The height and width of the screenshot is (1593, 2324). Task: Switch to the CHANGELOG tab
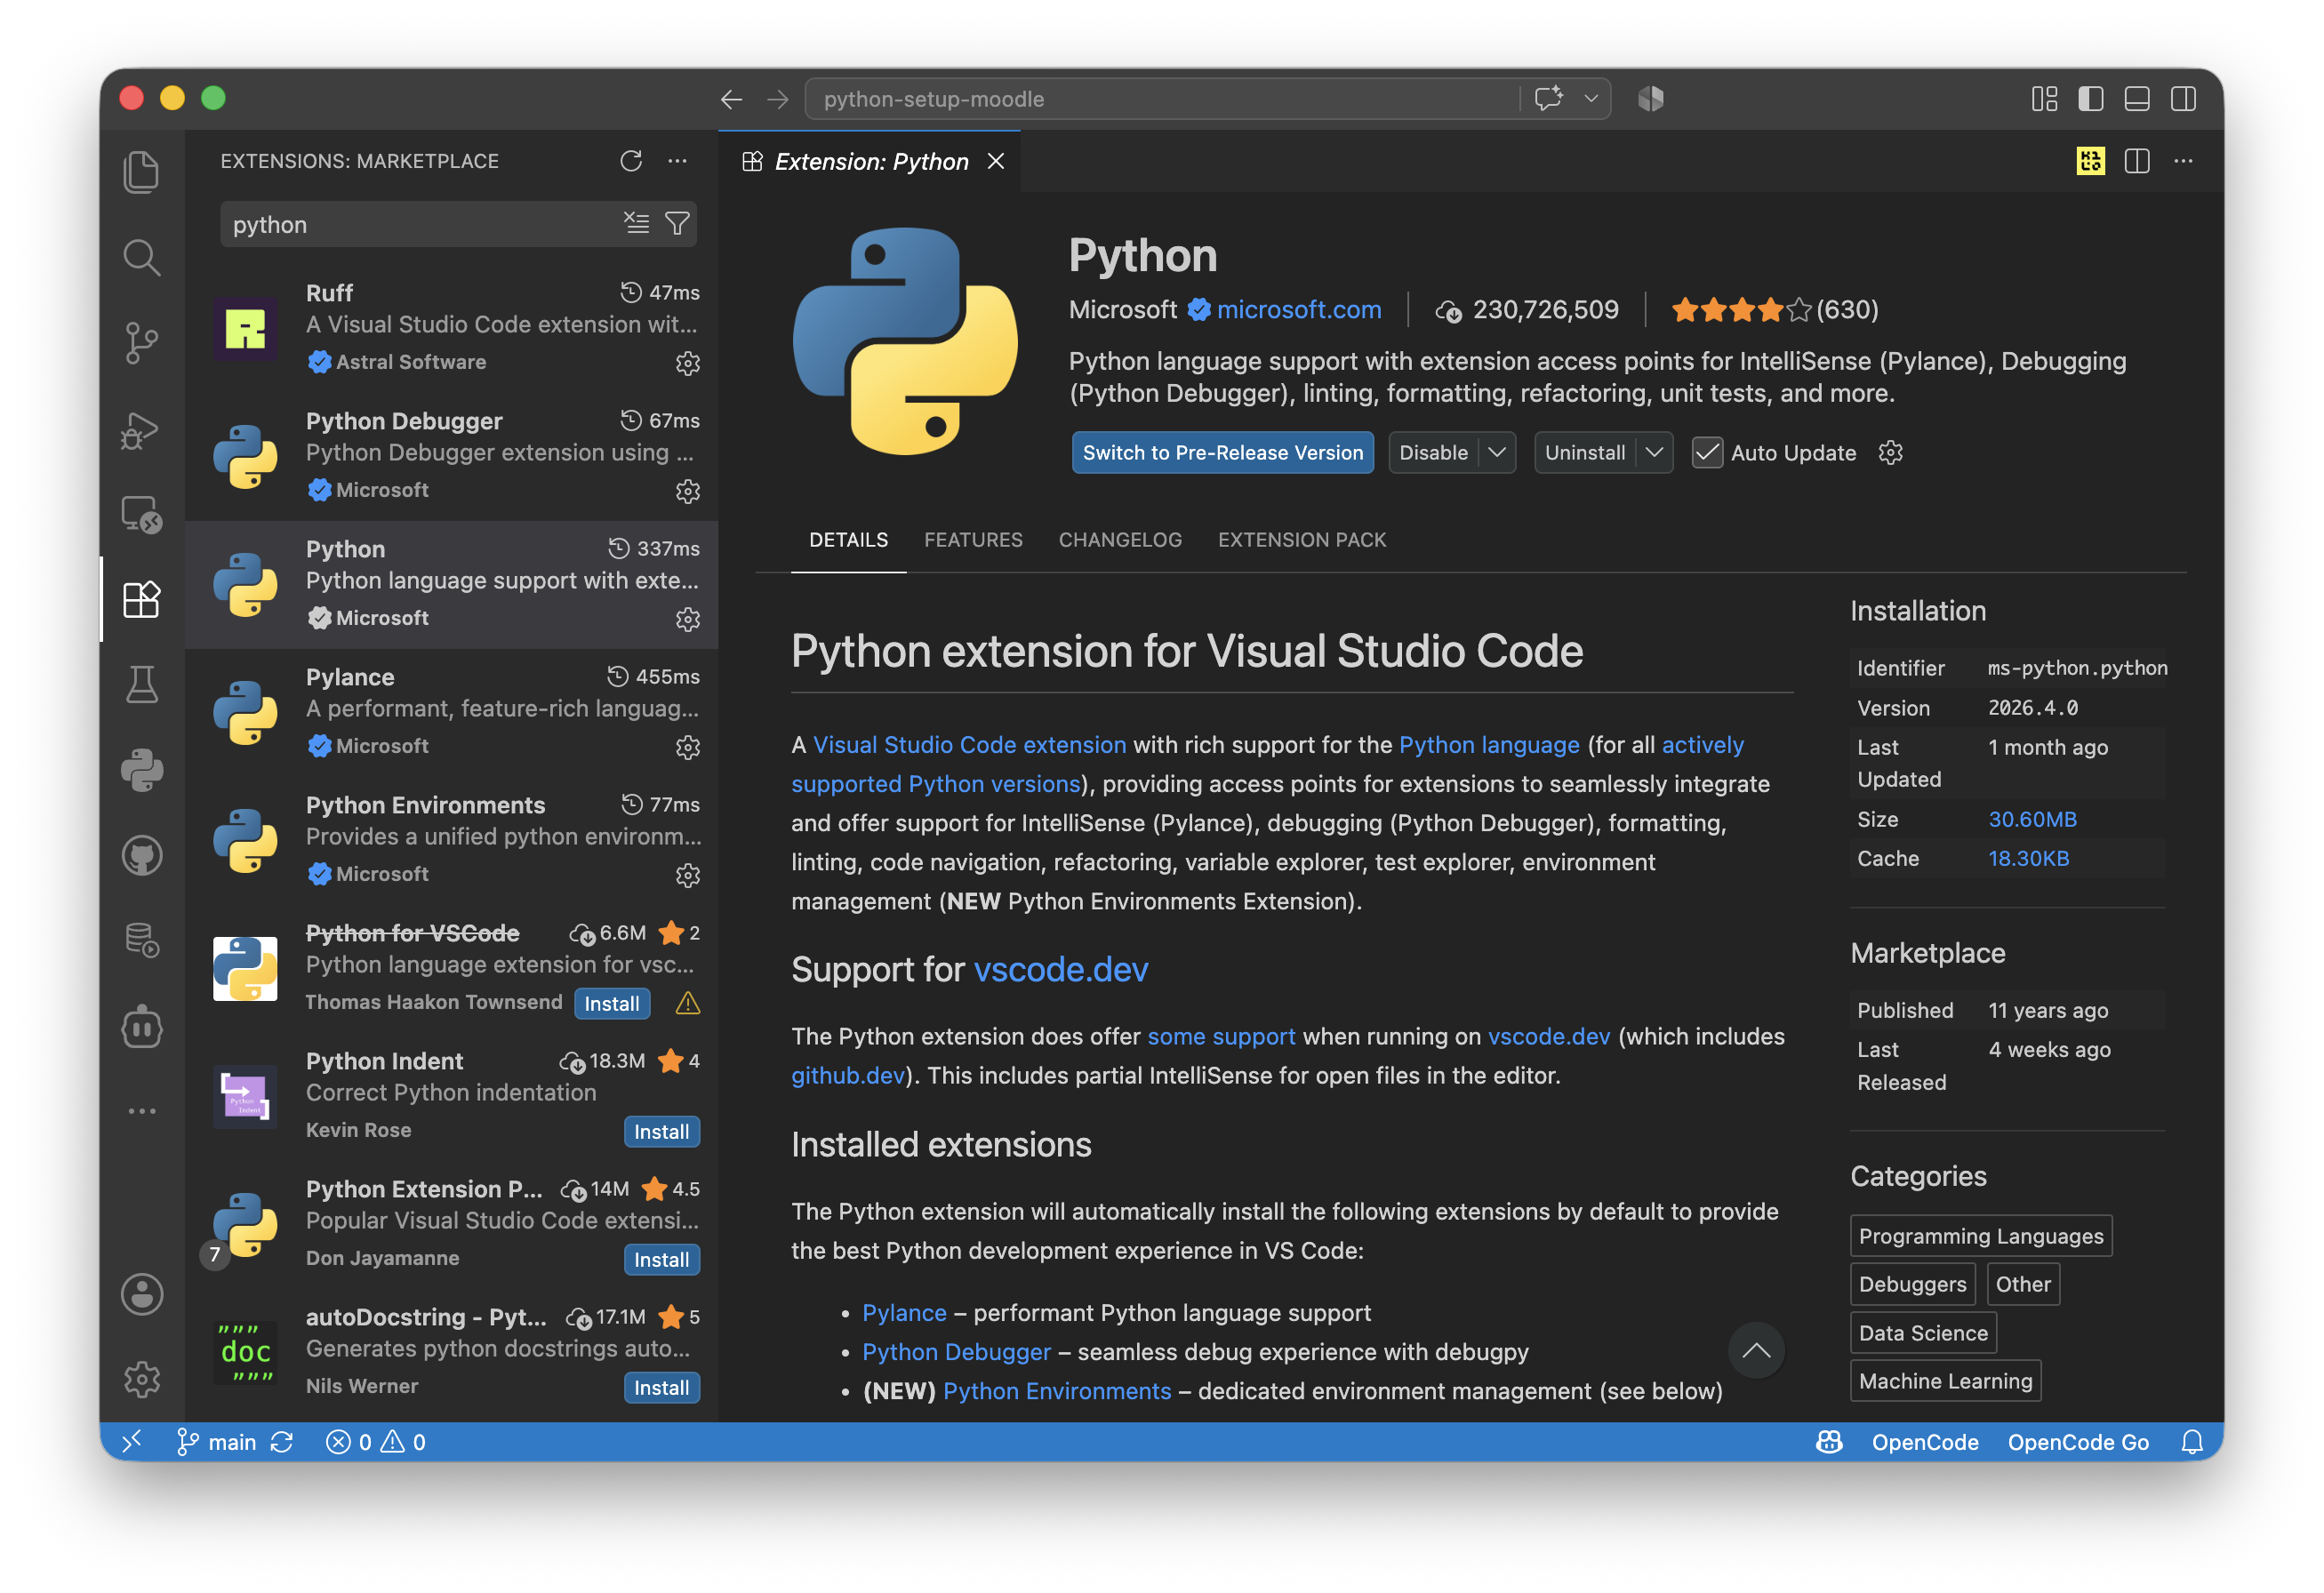click(1120, 540)
